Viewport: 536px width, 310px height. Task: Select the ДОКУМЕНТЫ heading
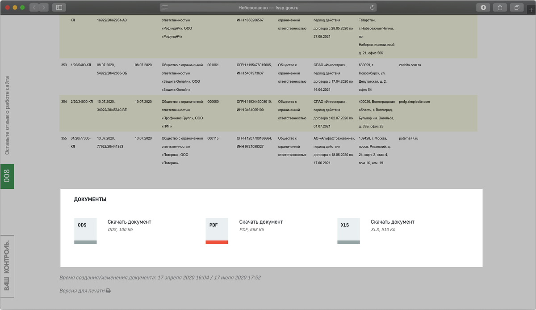[90, 200]
